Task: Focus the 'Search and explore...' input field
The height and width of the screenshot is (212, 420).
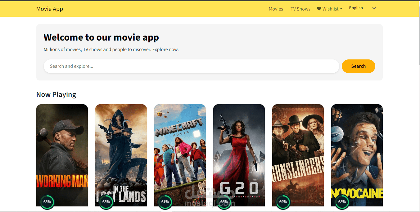Action: [191, 66]
